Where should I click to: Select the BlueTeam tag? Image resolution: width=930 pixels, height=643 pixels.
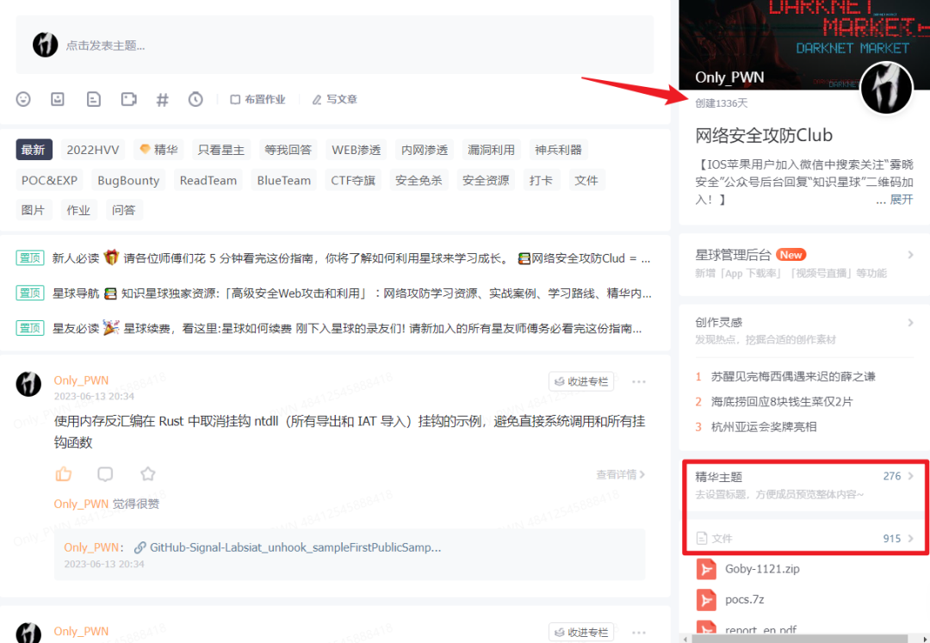[283, 180]
